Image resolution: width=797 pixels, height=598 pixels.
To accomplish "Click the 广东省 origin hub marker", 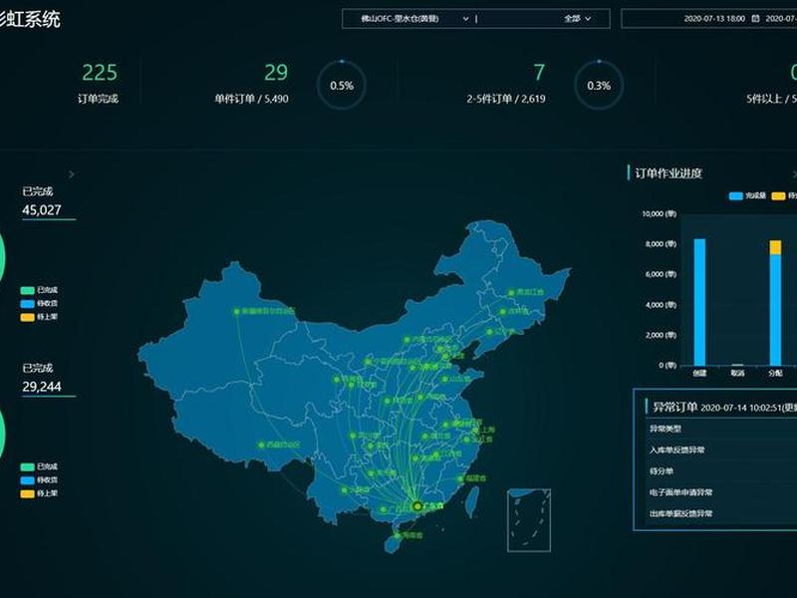I will tap(417, 506).
